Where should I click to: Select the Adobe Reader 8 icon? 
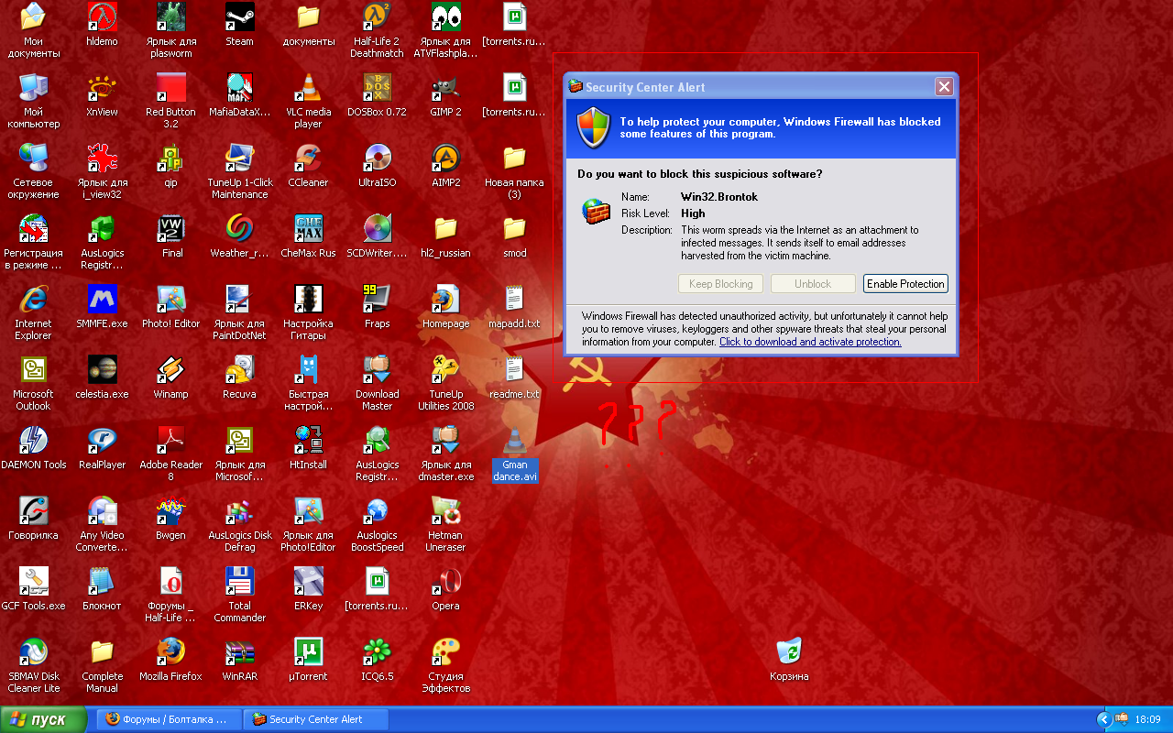pyautogui.click(x=171, y=440)
